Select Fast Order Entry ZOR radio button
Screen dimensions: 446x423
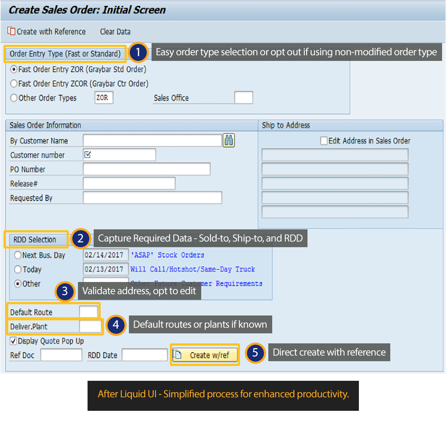point(14,69)
